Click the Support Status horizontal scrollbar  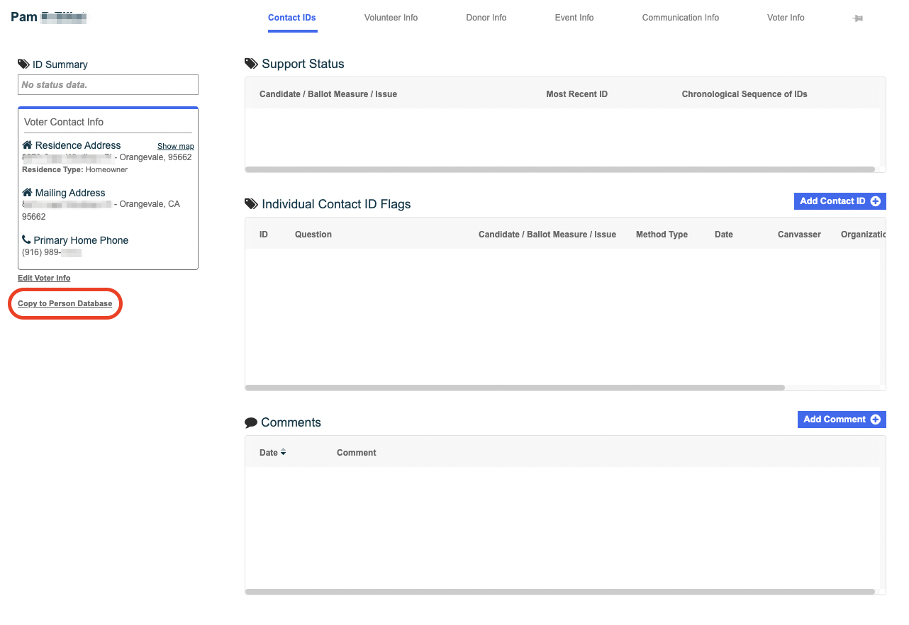pos(559,169)
